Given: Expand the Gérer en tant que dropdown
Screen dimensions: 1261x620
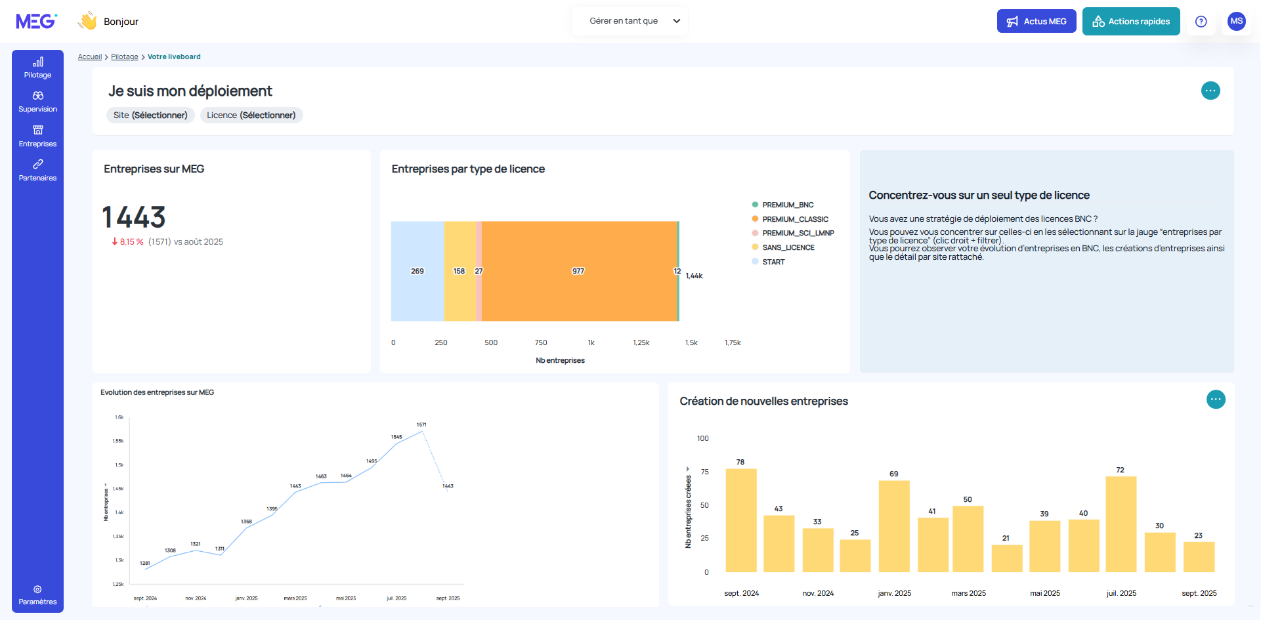Looking at the screenshot, I should pyautogui.click(x=630, y=21).
